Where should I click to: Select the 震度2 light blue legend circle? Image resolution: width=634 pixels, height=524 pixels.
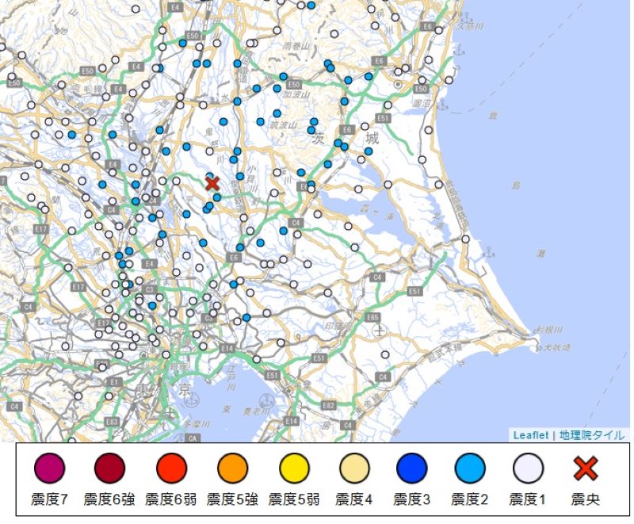470,469
